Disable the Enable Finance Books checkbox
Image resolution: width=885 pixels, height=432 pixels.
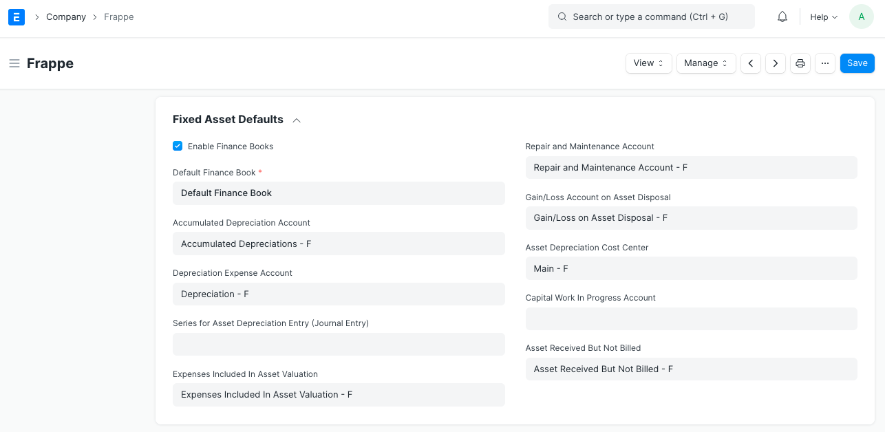tap(178, 146)
